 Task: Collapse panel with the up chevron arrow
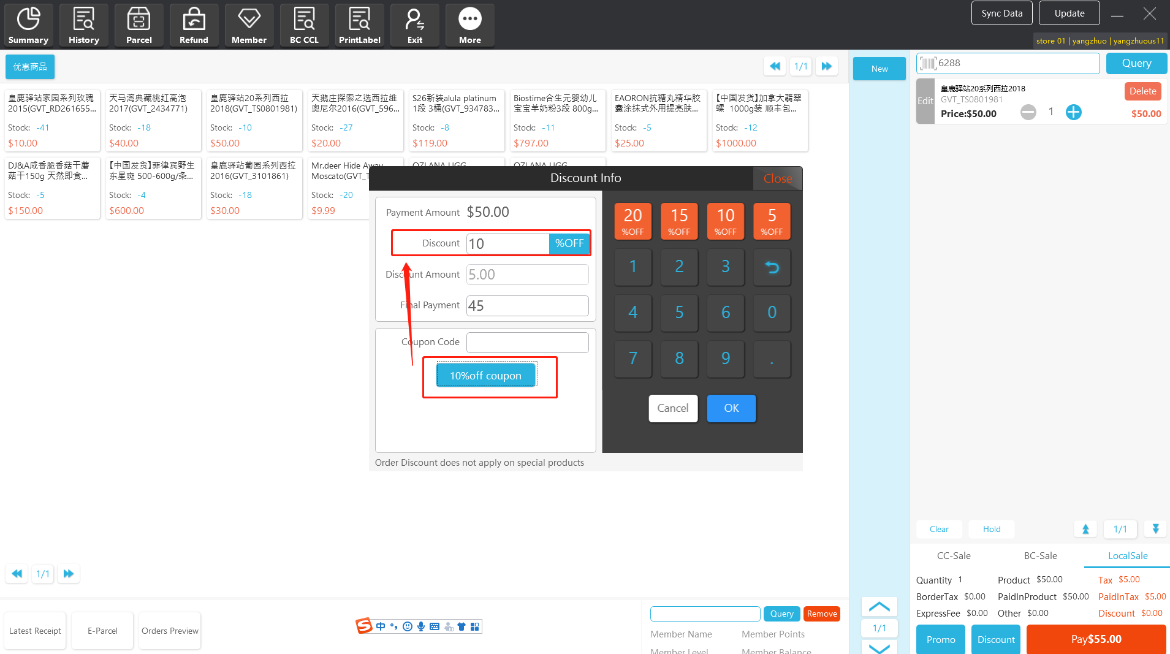pyautogui.click(x=879, y=606)
